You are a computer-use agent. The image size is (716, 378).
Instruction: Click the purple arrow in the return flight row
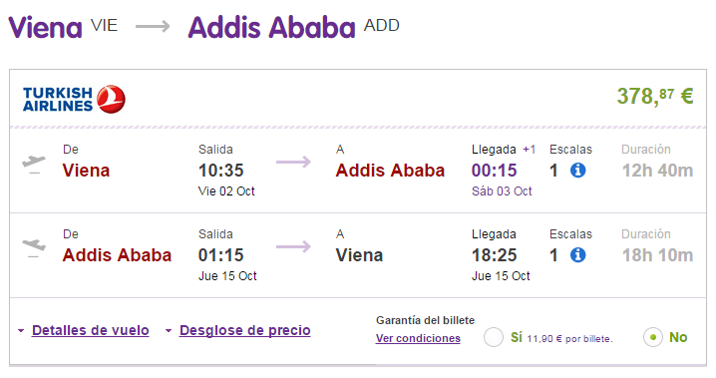coord(293,246)
